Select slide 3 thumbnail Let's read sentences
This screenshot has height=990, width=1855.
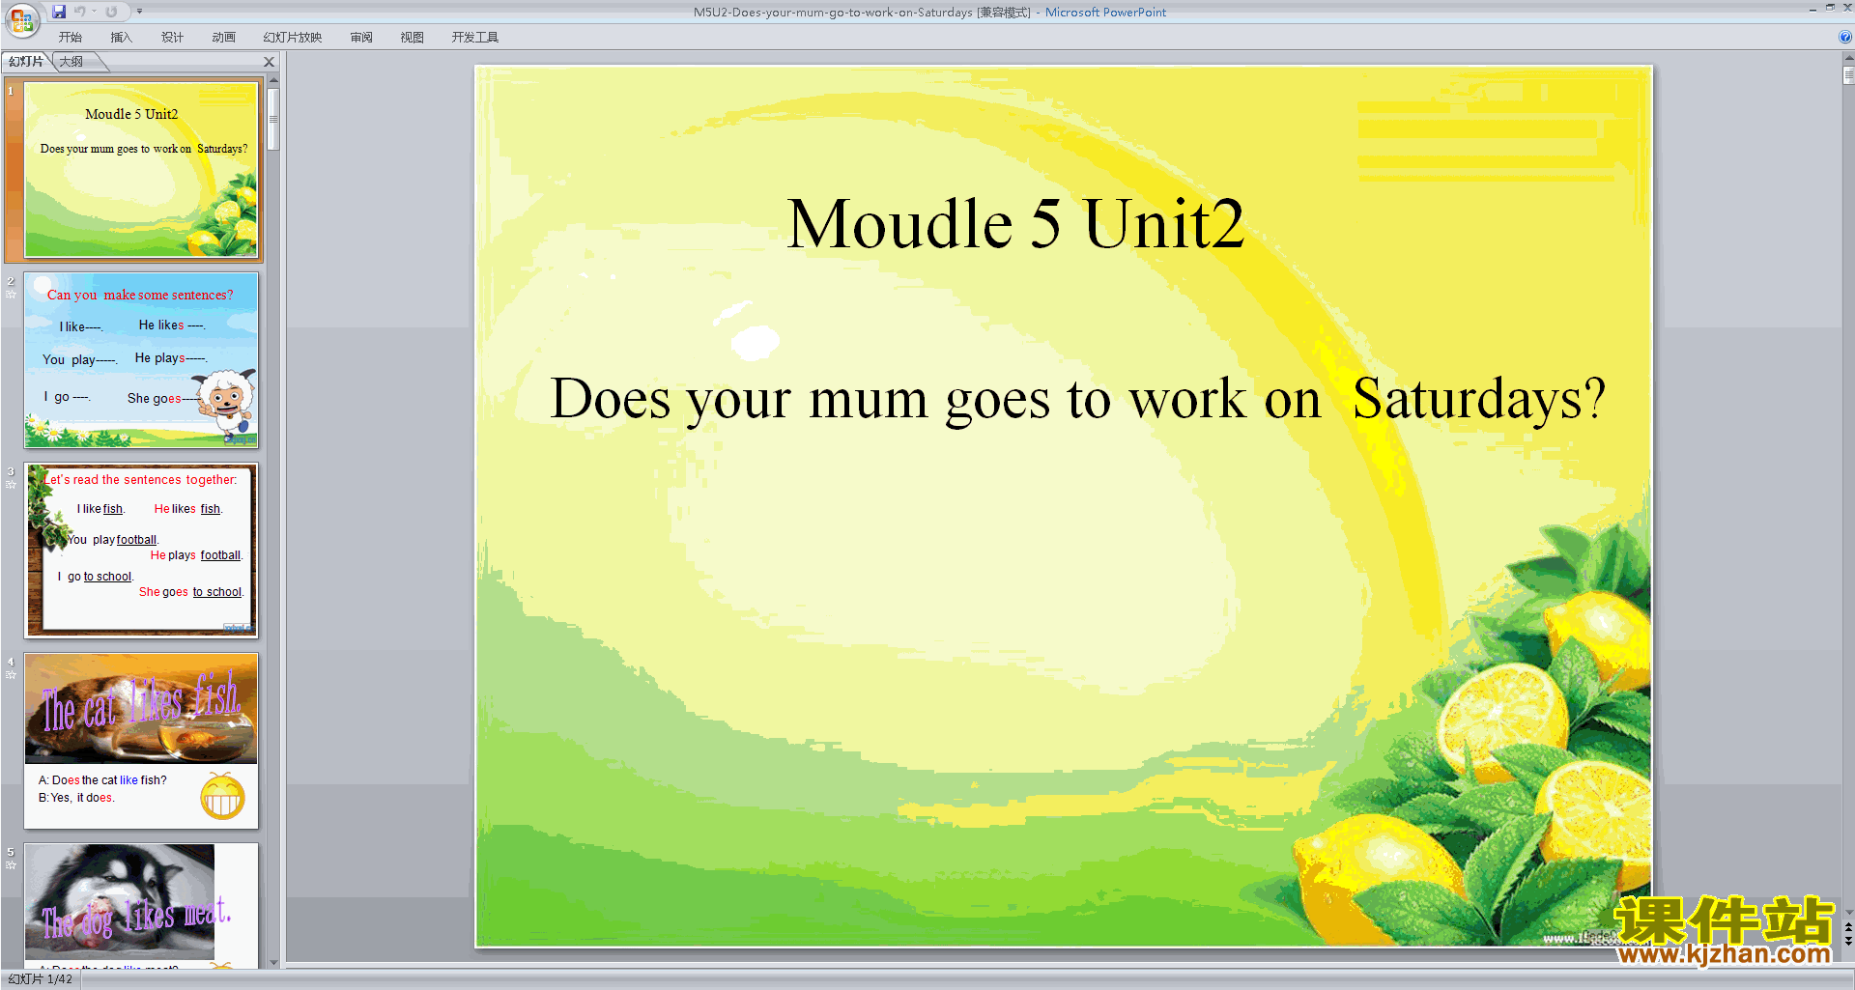pyautogui.click(x=141, y=551)
